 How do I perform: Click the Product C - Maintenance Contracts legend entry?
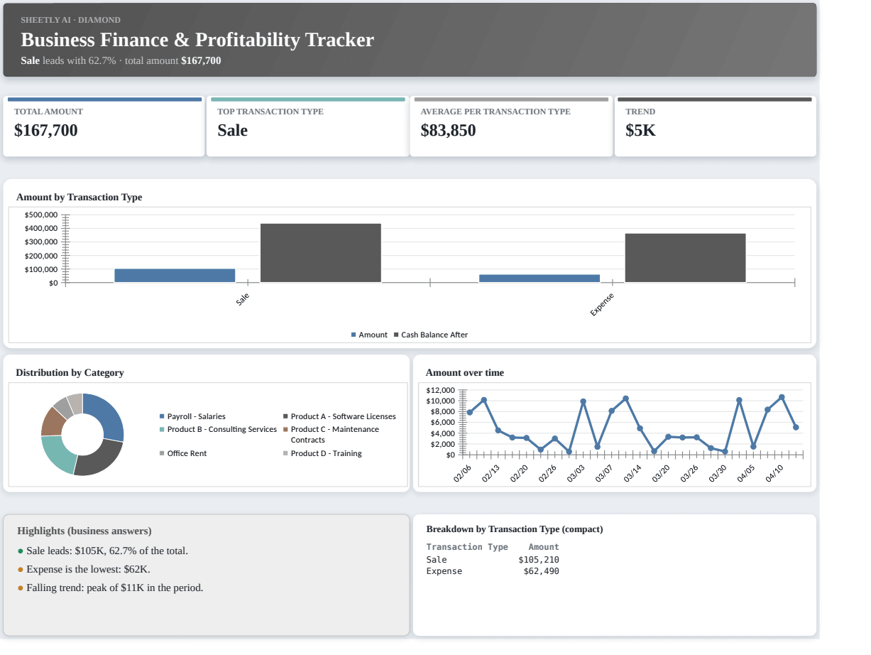point(331,434)
